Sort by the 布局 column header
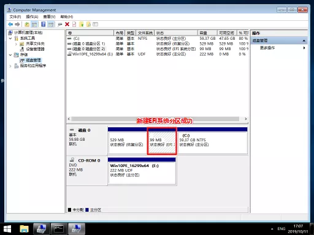 (x=120, y=33)
